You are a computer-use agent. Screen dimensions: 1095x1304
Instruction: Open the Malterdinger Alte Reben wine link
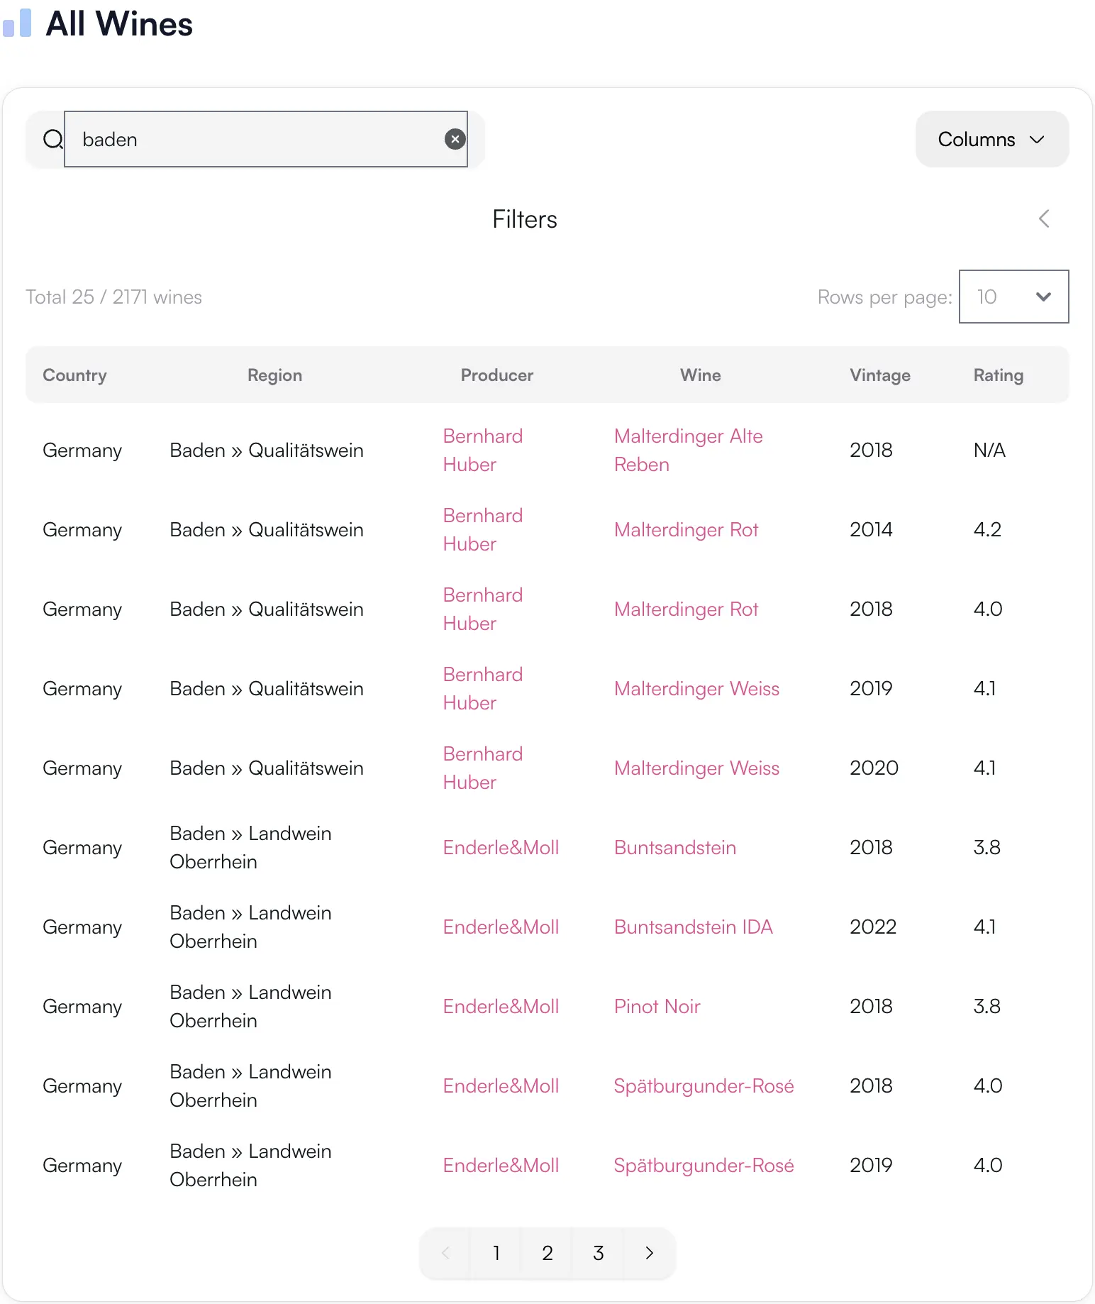pyautogui.click(x=688, y=450)
